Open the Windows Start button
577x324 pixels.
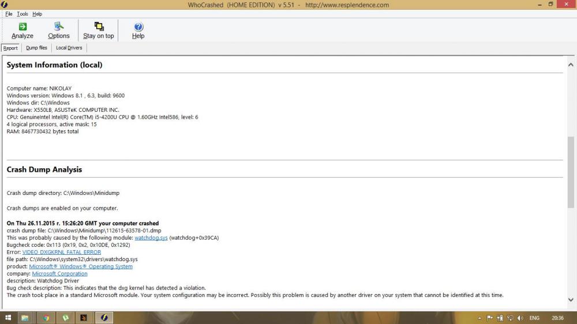8,318
